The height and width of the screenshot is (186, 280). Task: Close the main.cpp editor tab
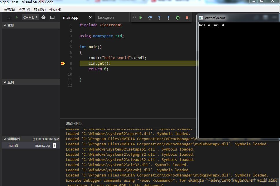coord(90,18)
